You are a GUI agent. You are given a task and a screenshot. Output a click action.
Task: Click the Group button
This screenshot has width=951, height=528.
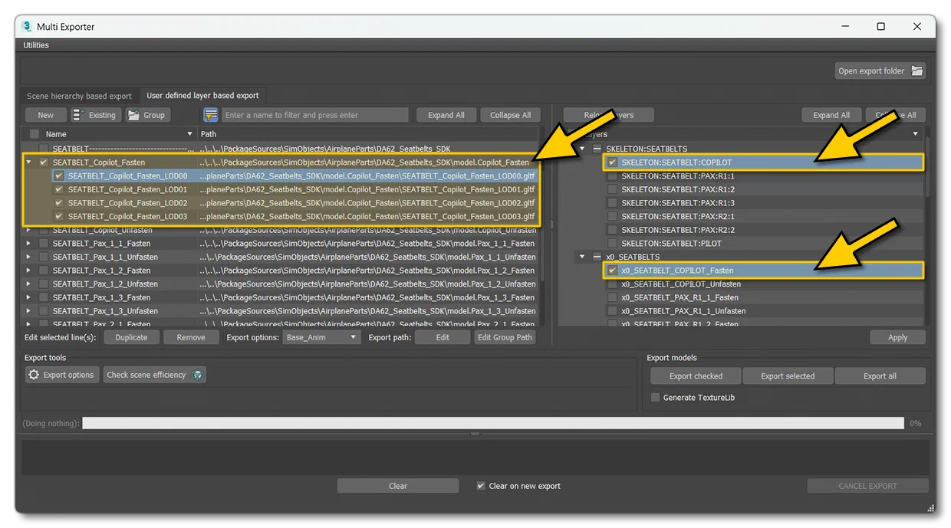[x=148, y=115]
